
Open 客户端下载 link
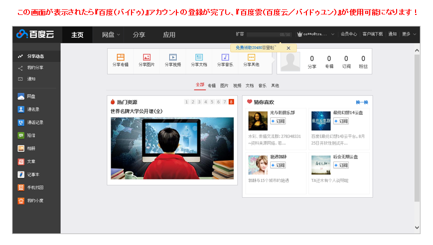coord(373,34)
